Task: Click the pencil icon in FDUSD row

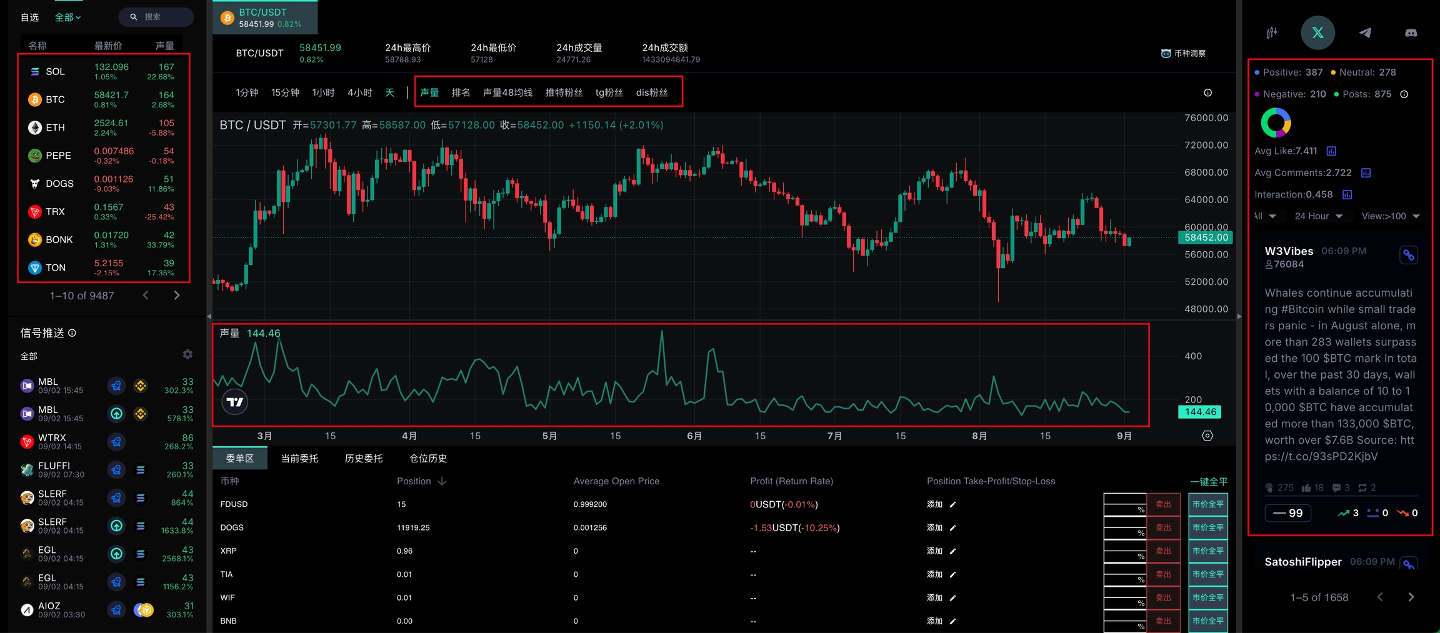Action: pos(952,504)
